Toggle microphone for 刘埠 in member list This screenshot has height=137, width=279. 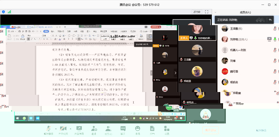coord(275,61)
